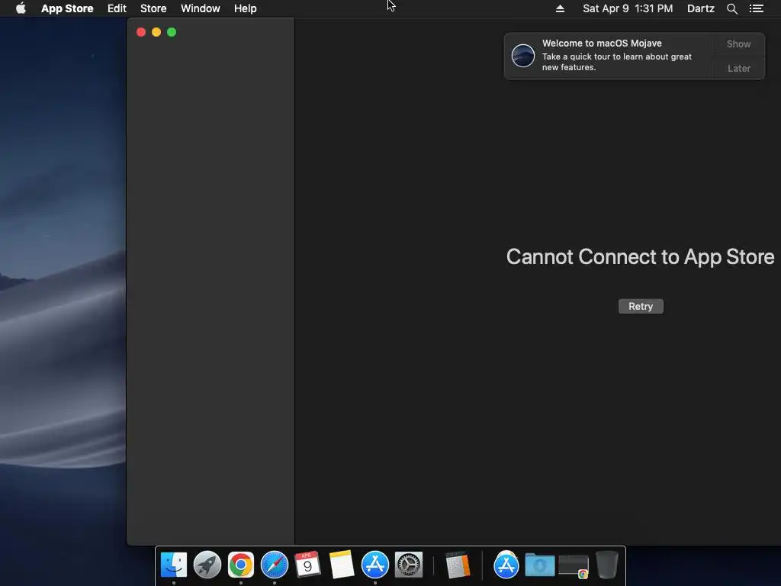Click the Mojave notification icon

tap(523, 55)
